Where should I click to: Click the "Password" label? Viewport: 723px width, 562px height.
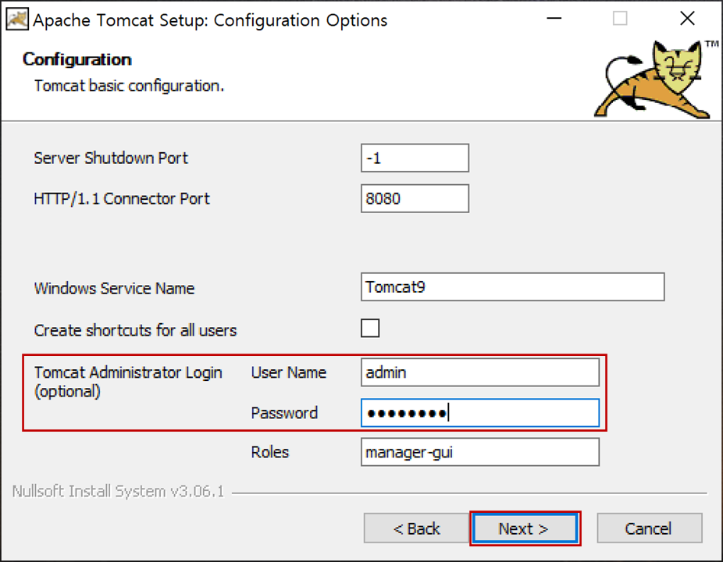click(x=284, y=413)
